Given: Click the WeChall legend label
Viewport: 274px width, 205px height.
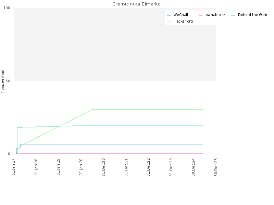Looking at the screenshot, I should pos(181,15).
